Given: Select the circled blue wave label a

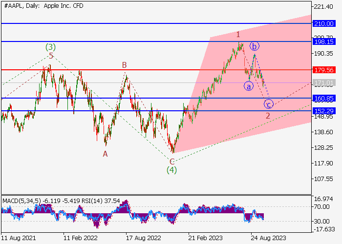Looking at the screenshot, I should click(249, 86).
